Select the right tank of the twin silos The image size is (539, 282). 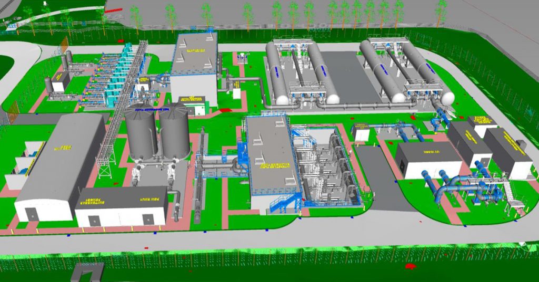point(174,132)
